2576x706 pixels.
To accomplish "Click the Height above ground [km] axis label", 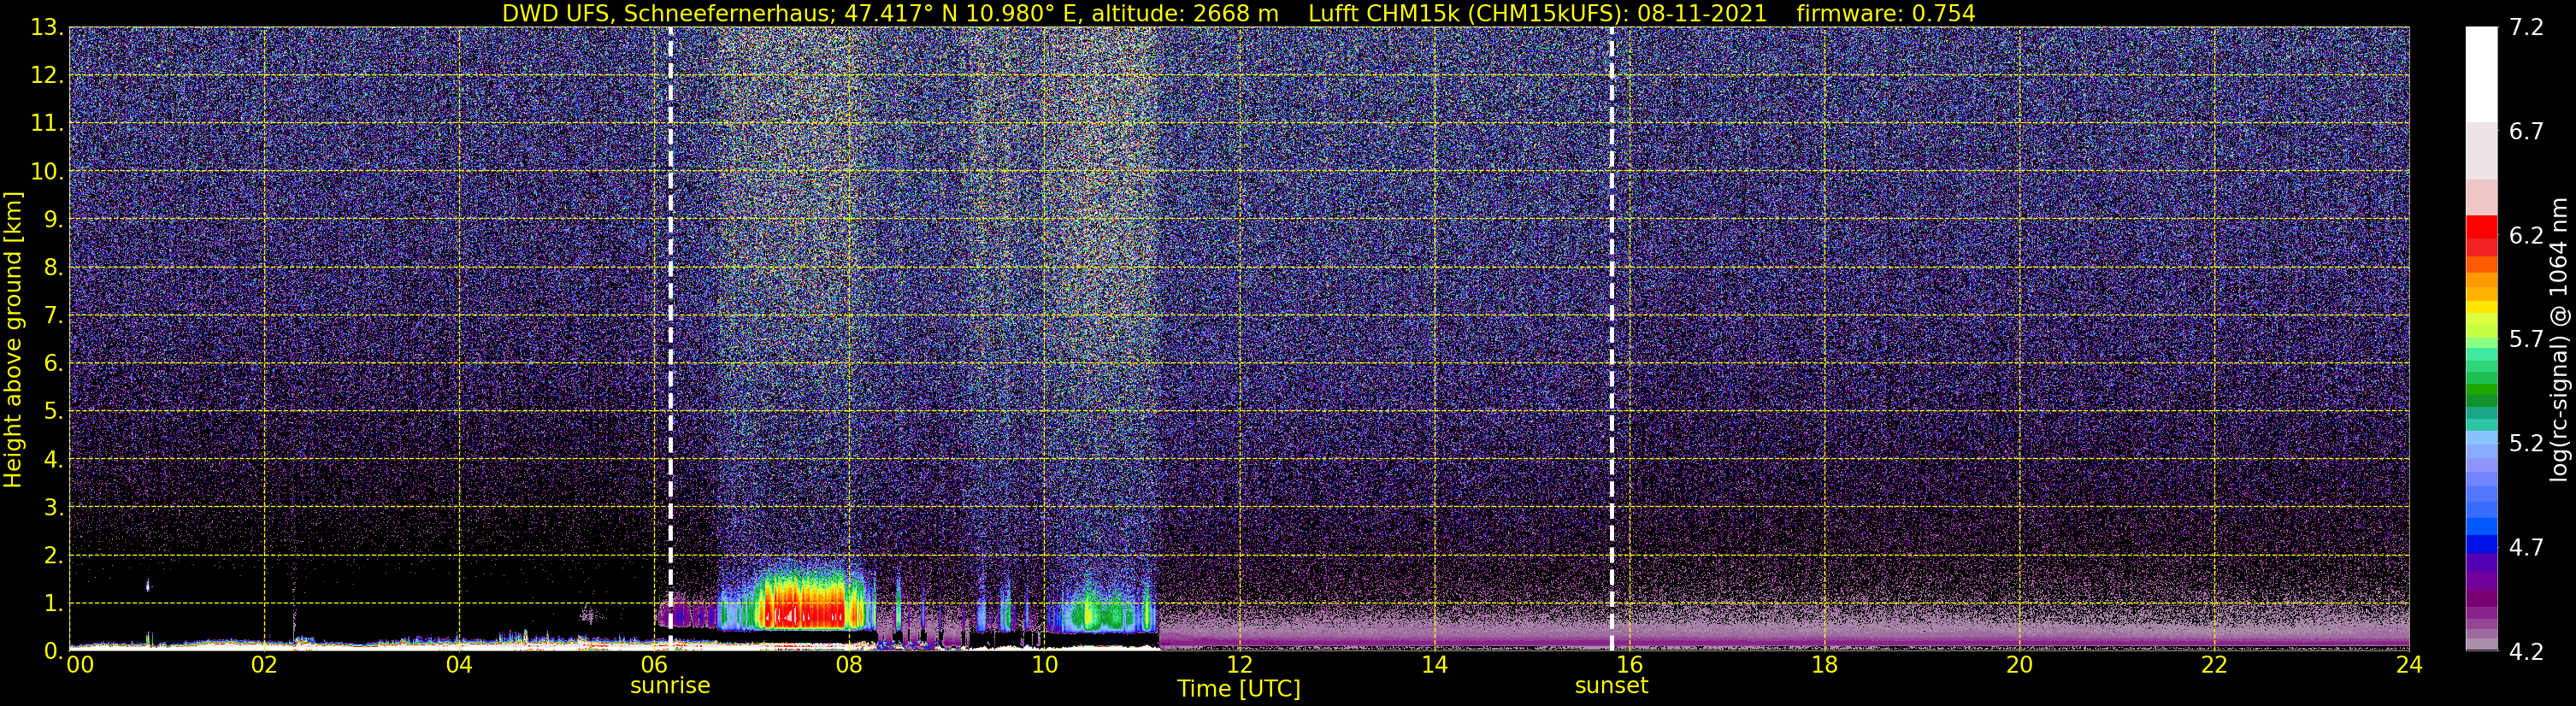I will point(13,339).
